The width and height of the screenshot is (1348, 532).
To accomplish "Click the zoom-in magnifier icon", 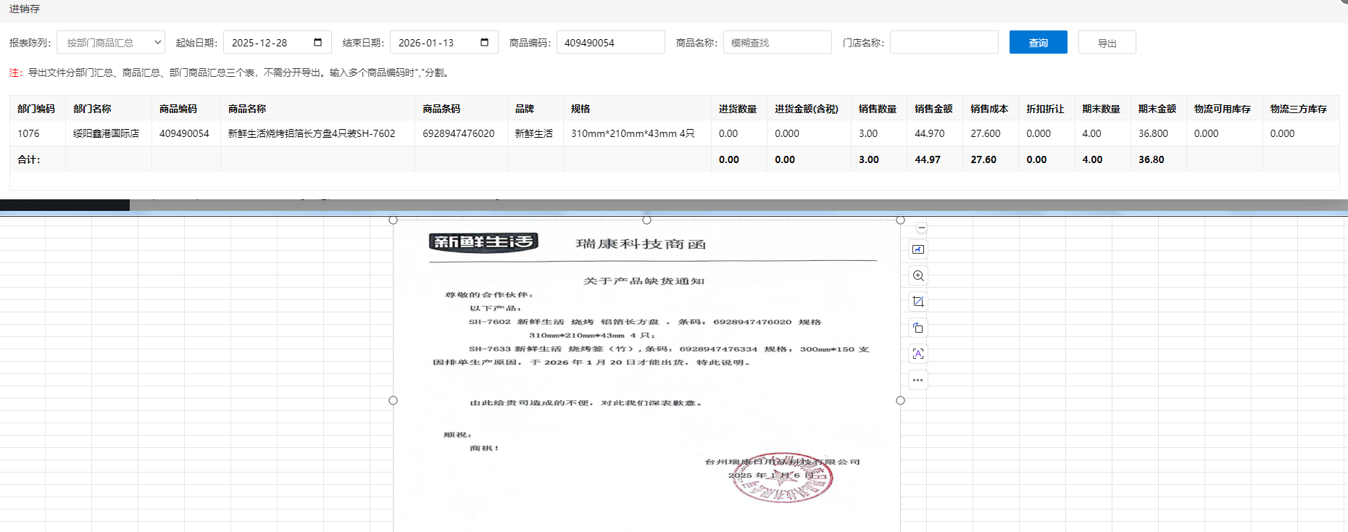I will click(918, 276).
